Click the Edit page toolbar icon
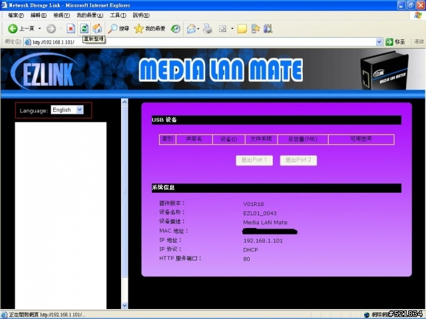The height and width of the screenshot is (319, 426). click(x=222, y=29)
